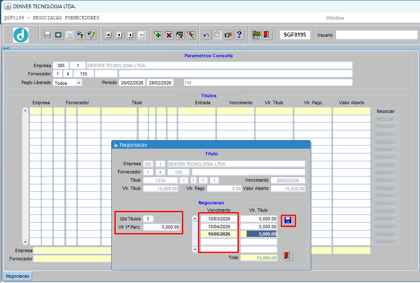This screenshot has height=283, width=420.
Task: Click the blue save icon in Negociacao dialog
Action: pyautogui.click(x=288, y=220)
